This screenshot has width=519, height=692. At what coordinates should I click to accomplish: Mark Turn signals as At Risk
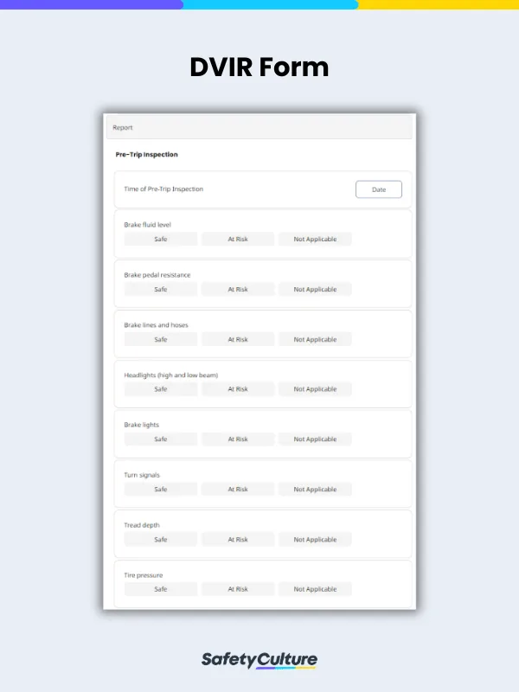[238, 489]
